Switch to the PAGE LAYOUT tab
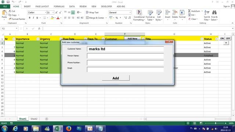This screenshot has height=132, width=235. coord(42,7)
